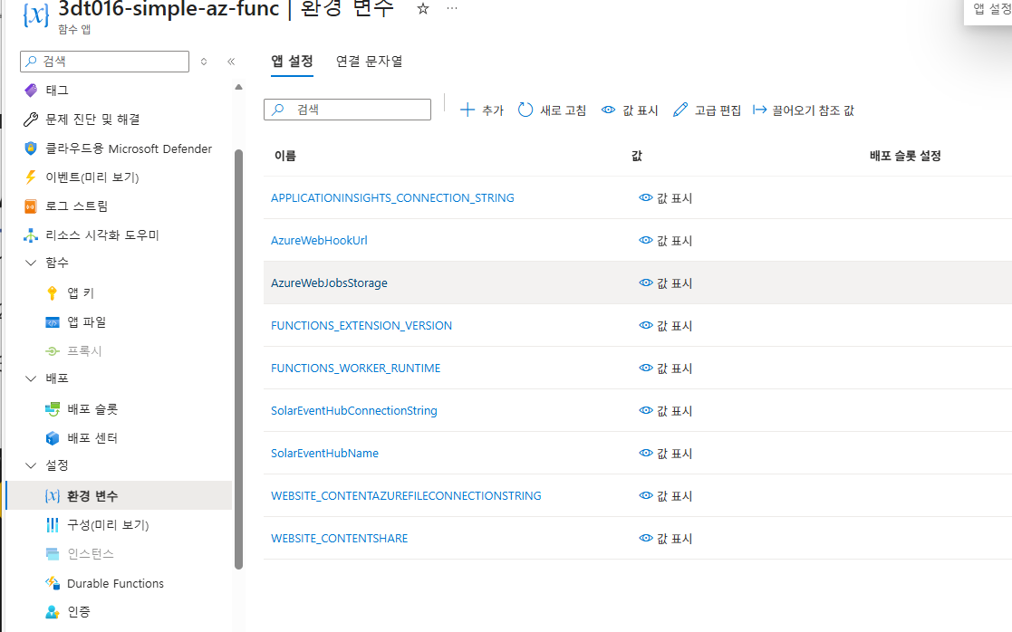1012x632 pixels.
Task: Show value of WEBSITE_CONTENTAZUREFILECONNECTIONSTRING
Action: (x=665, y=496)
